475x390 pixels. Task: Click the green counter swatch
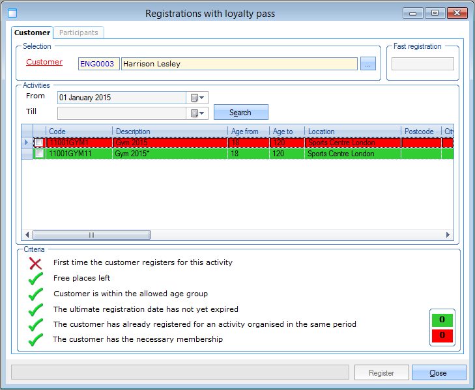pyautogui.click(x=442, y=320)
